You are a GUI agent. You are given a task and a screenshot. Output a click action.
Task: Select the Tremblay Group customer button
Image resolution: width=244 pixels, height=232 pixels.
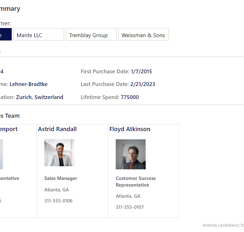tap(91, 35)
